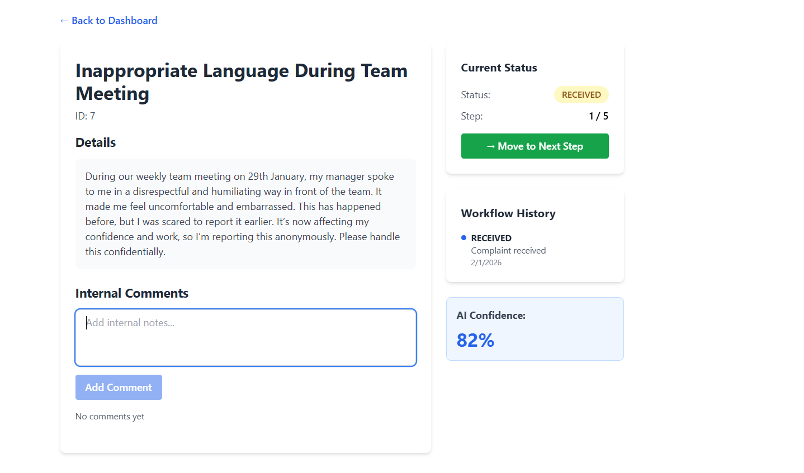Click the complaint details paragraph
Viewport: 804px width, 473px height.
tap(242, 214)
